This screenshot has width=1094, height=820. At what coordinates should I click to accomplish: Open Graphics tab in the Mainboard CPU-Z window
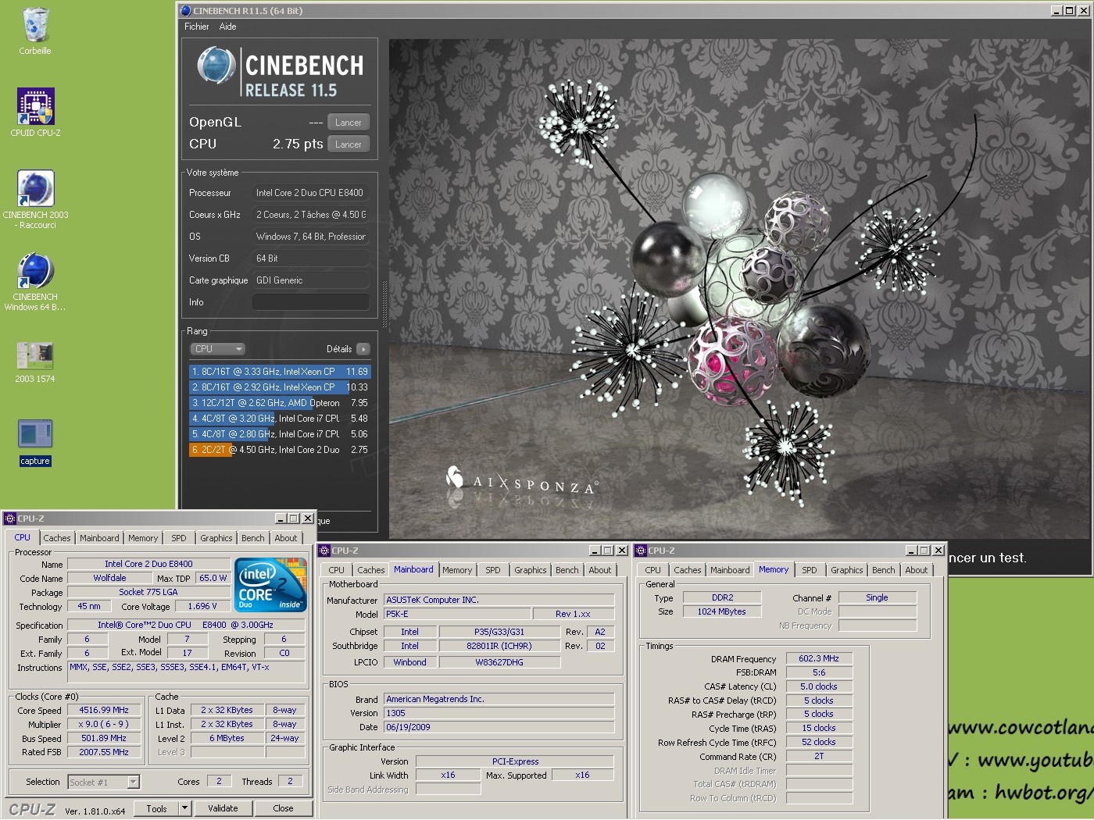tap(531, 570)
